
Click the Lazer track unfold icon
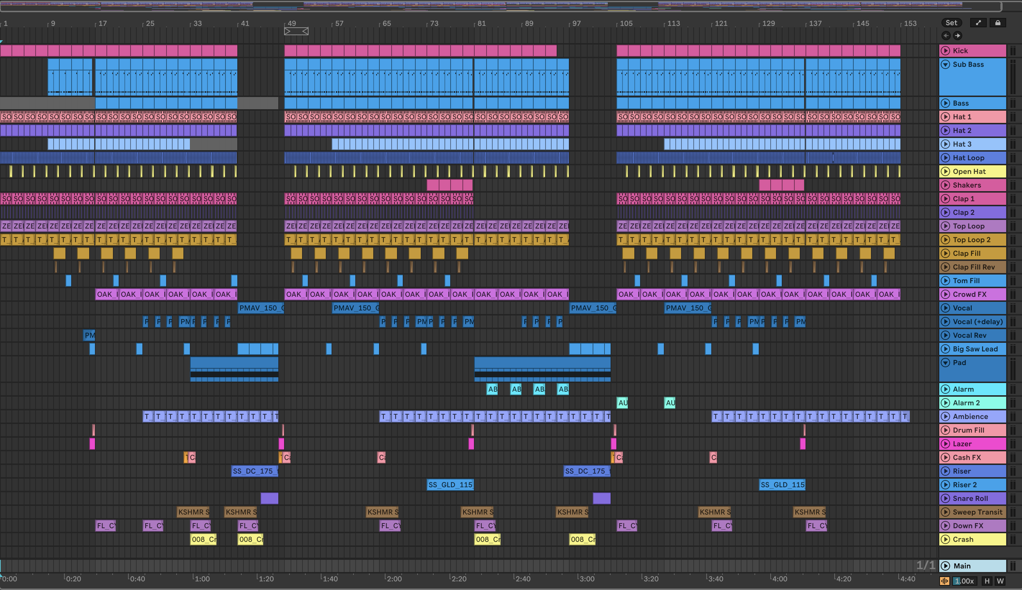tap(945, 444)
